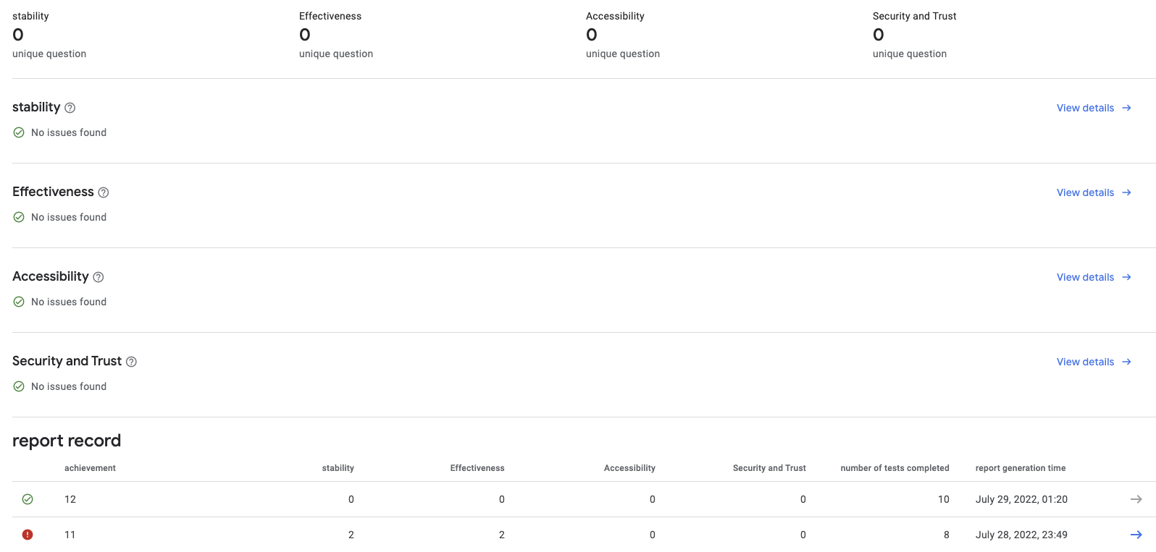Click the number of tests completed header
Viewport: 1156px width, 552px height.
(895, 468)
